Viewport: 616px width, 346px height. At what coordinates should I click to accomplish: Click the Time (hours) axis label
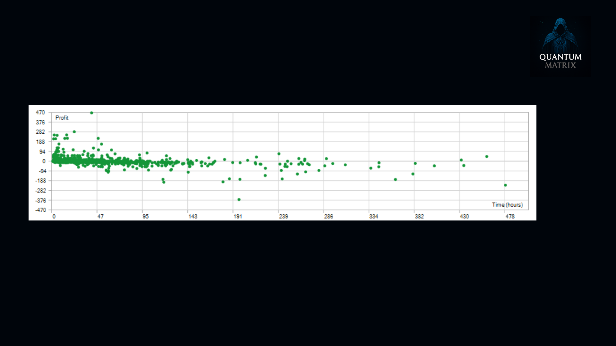[507, 205]
